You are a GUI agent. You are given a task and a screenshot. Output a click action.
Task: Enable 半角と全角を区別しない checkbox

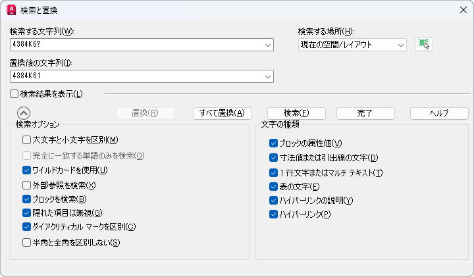tap(27, 243)
